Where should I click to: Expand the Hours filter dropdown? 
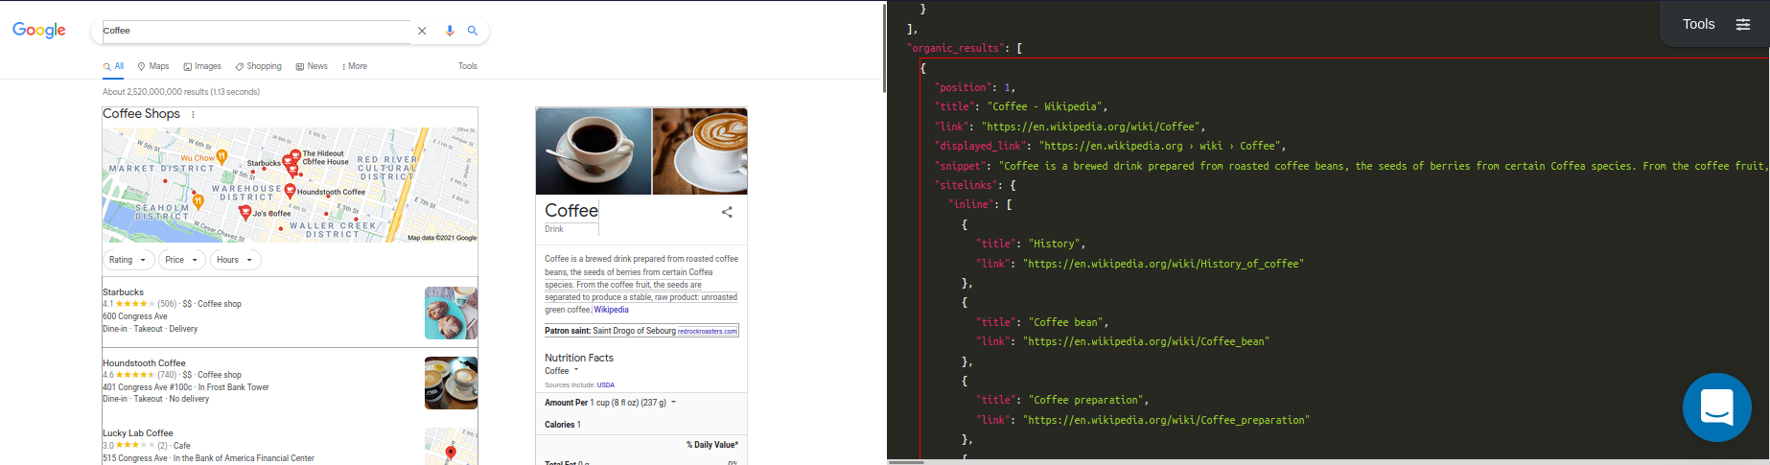[235, 260]
